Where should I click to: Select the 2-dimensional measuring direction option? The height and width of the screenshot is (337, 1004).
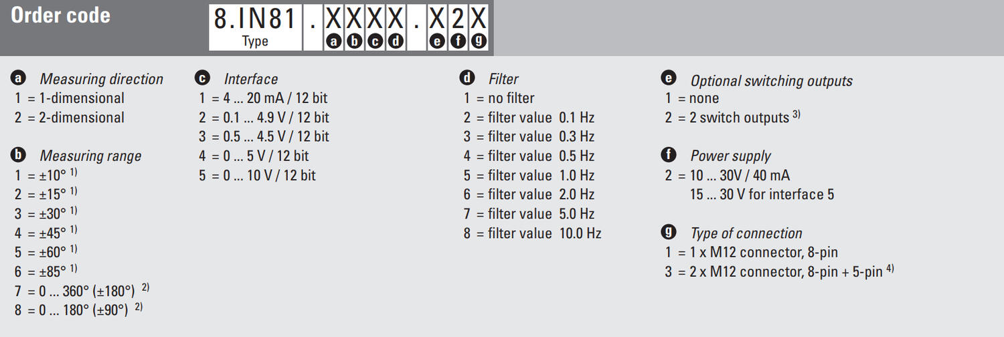coord(70,118)
